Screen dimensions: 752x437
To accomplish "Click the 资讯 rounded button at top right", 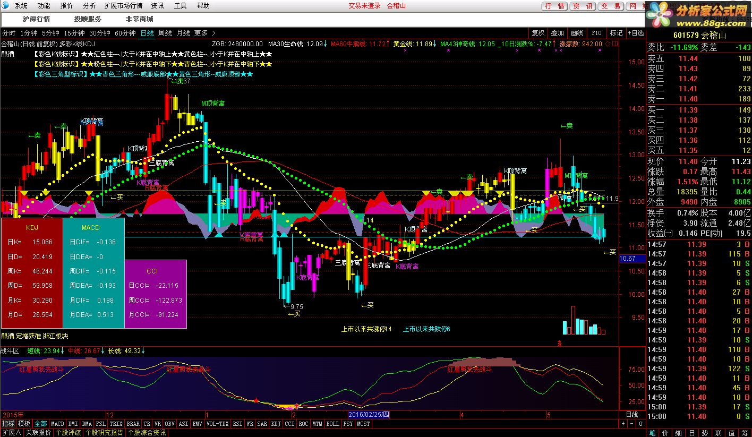I will point(583,6).
